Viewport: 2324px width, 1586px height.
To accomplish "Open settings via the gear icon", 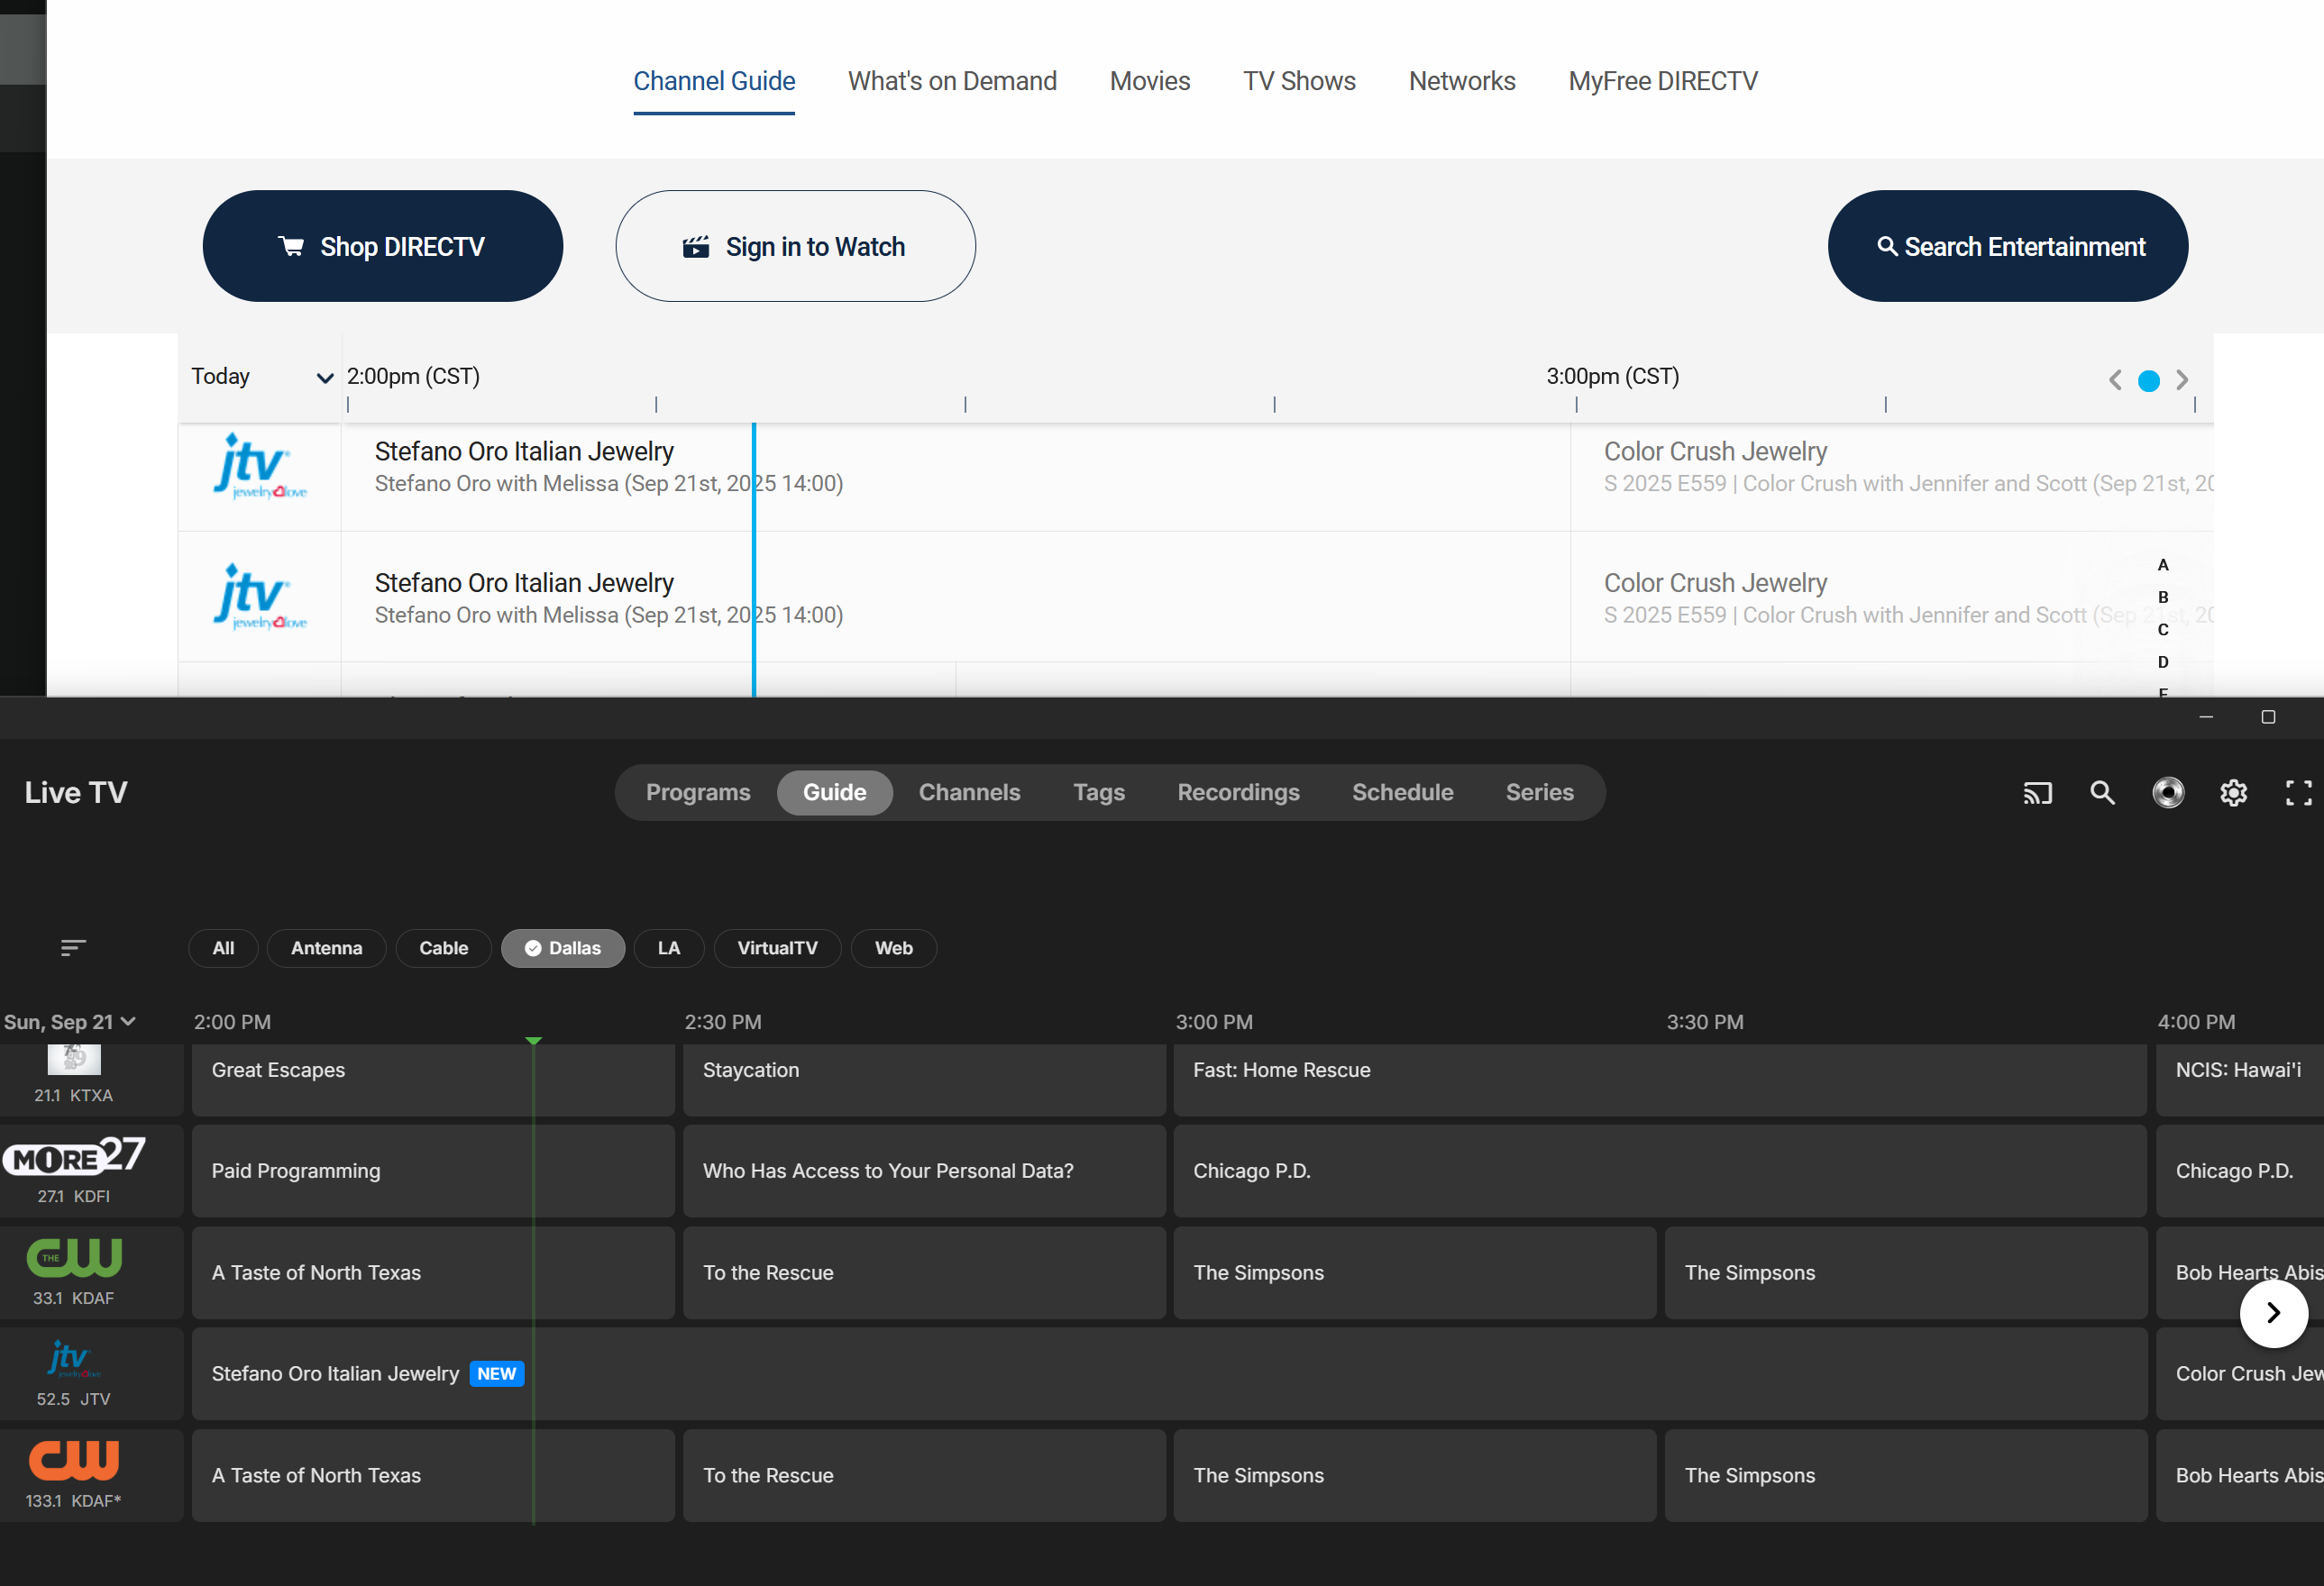I will [2233, 794].
